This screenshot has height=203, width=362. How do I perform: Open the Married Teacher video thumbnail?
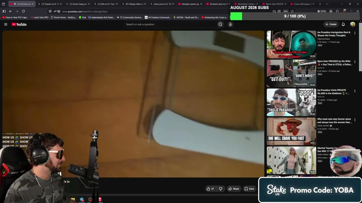(x=291, y=160)
